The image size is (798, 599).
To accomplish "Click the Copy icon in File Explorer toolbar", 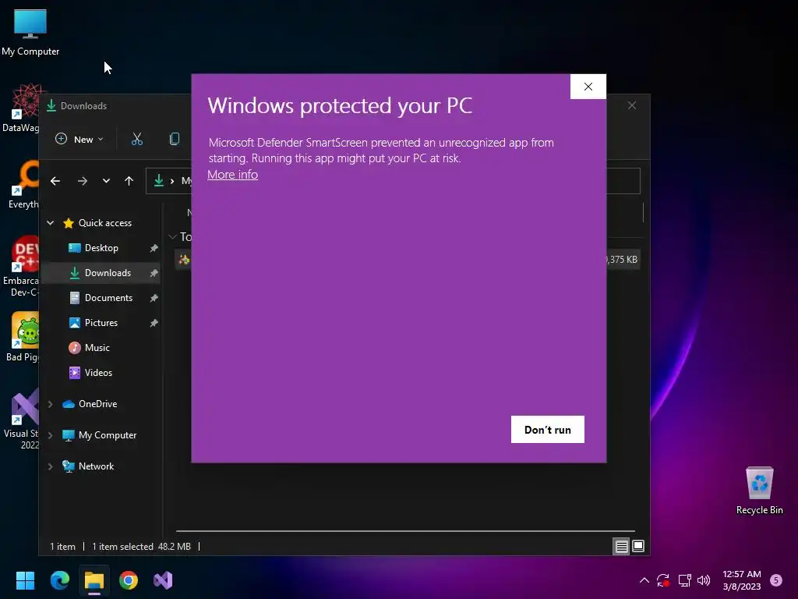I will (x=174, y=139).
